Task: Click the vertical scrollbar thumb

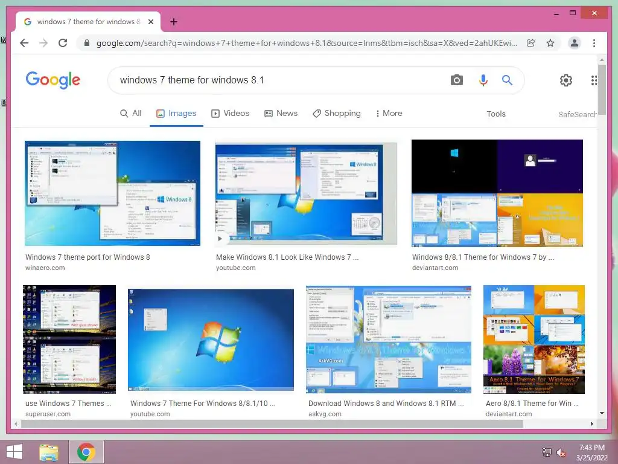Action: [x=602, y=89]
